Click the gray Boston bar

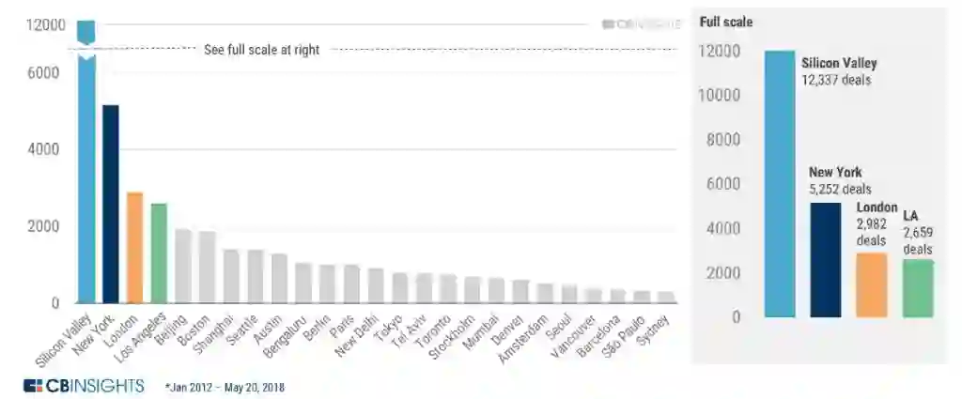pos(209,267)
